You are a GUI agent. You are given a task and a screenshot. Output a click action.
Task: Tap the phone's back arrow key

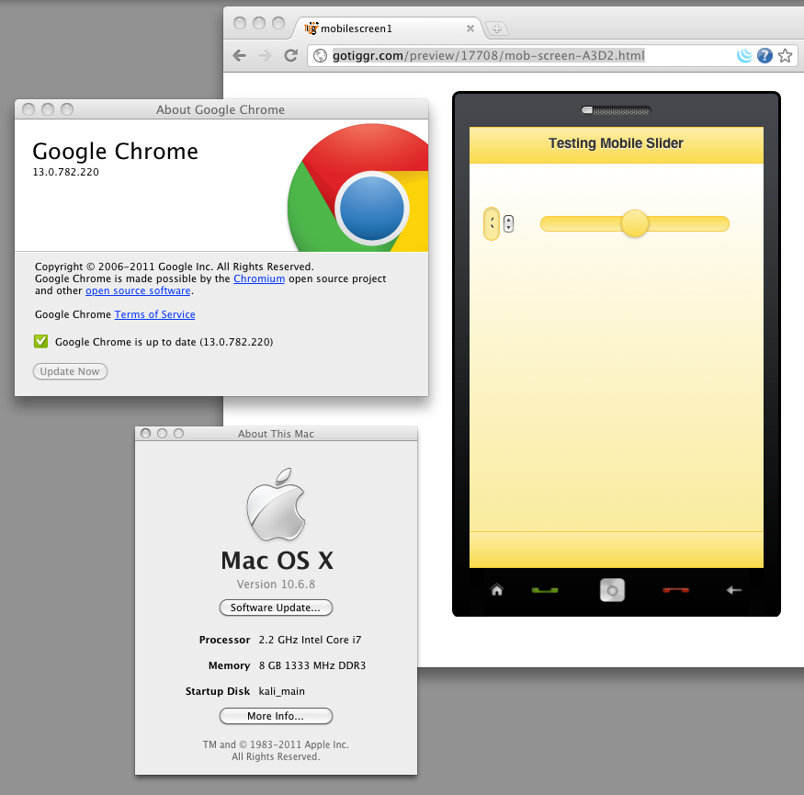[734, 590]
